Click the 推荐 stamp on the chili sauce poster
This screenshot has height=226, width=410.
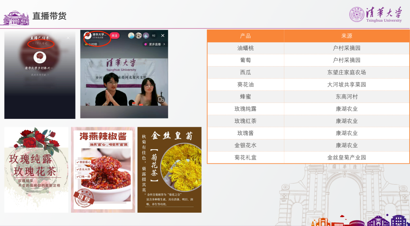click(x=84, y=198)
